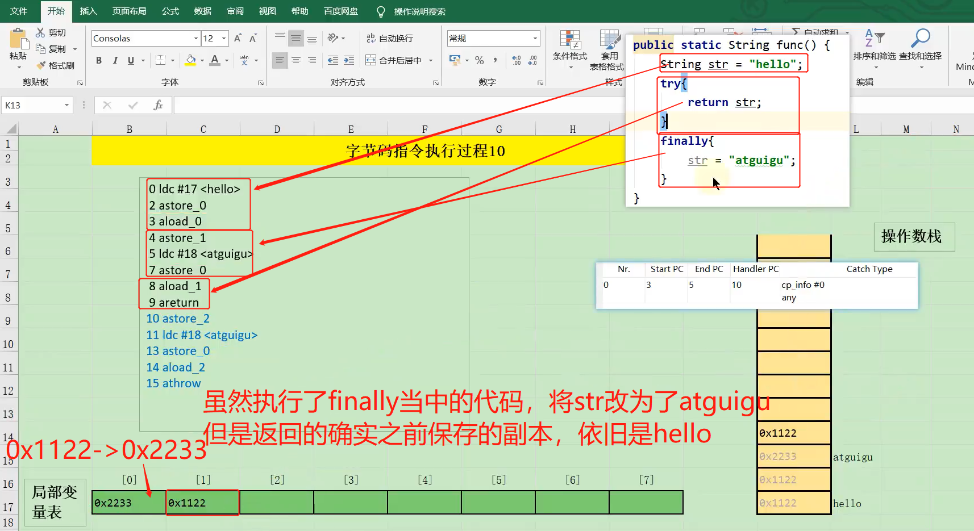
Task: Switch to the 页面布局 Page Layout tab
Action: (x=129, y=11)
